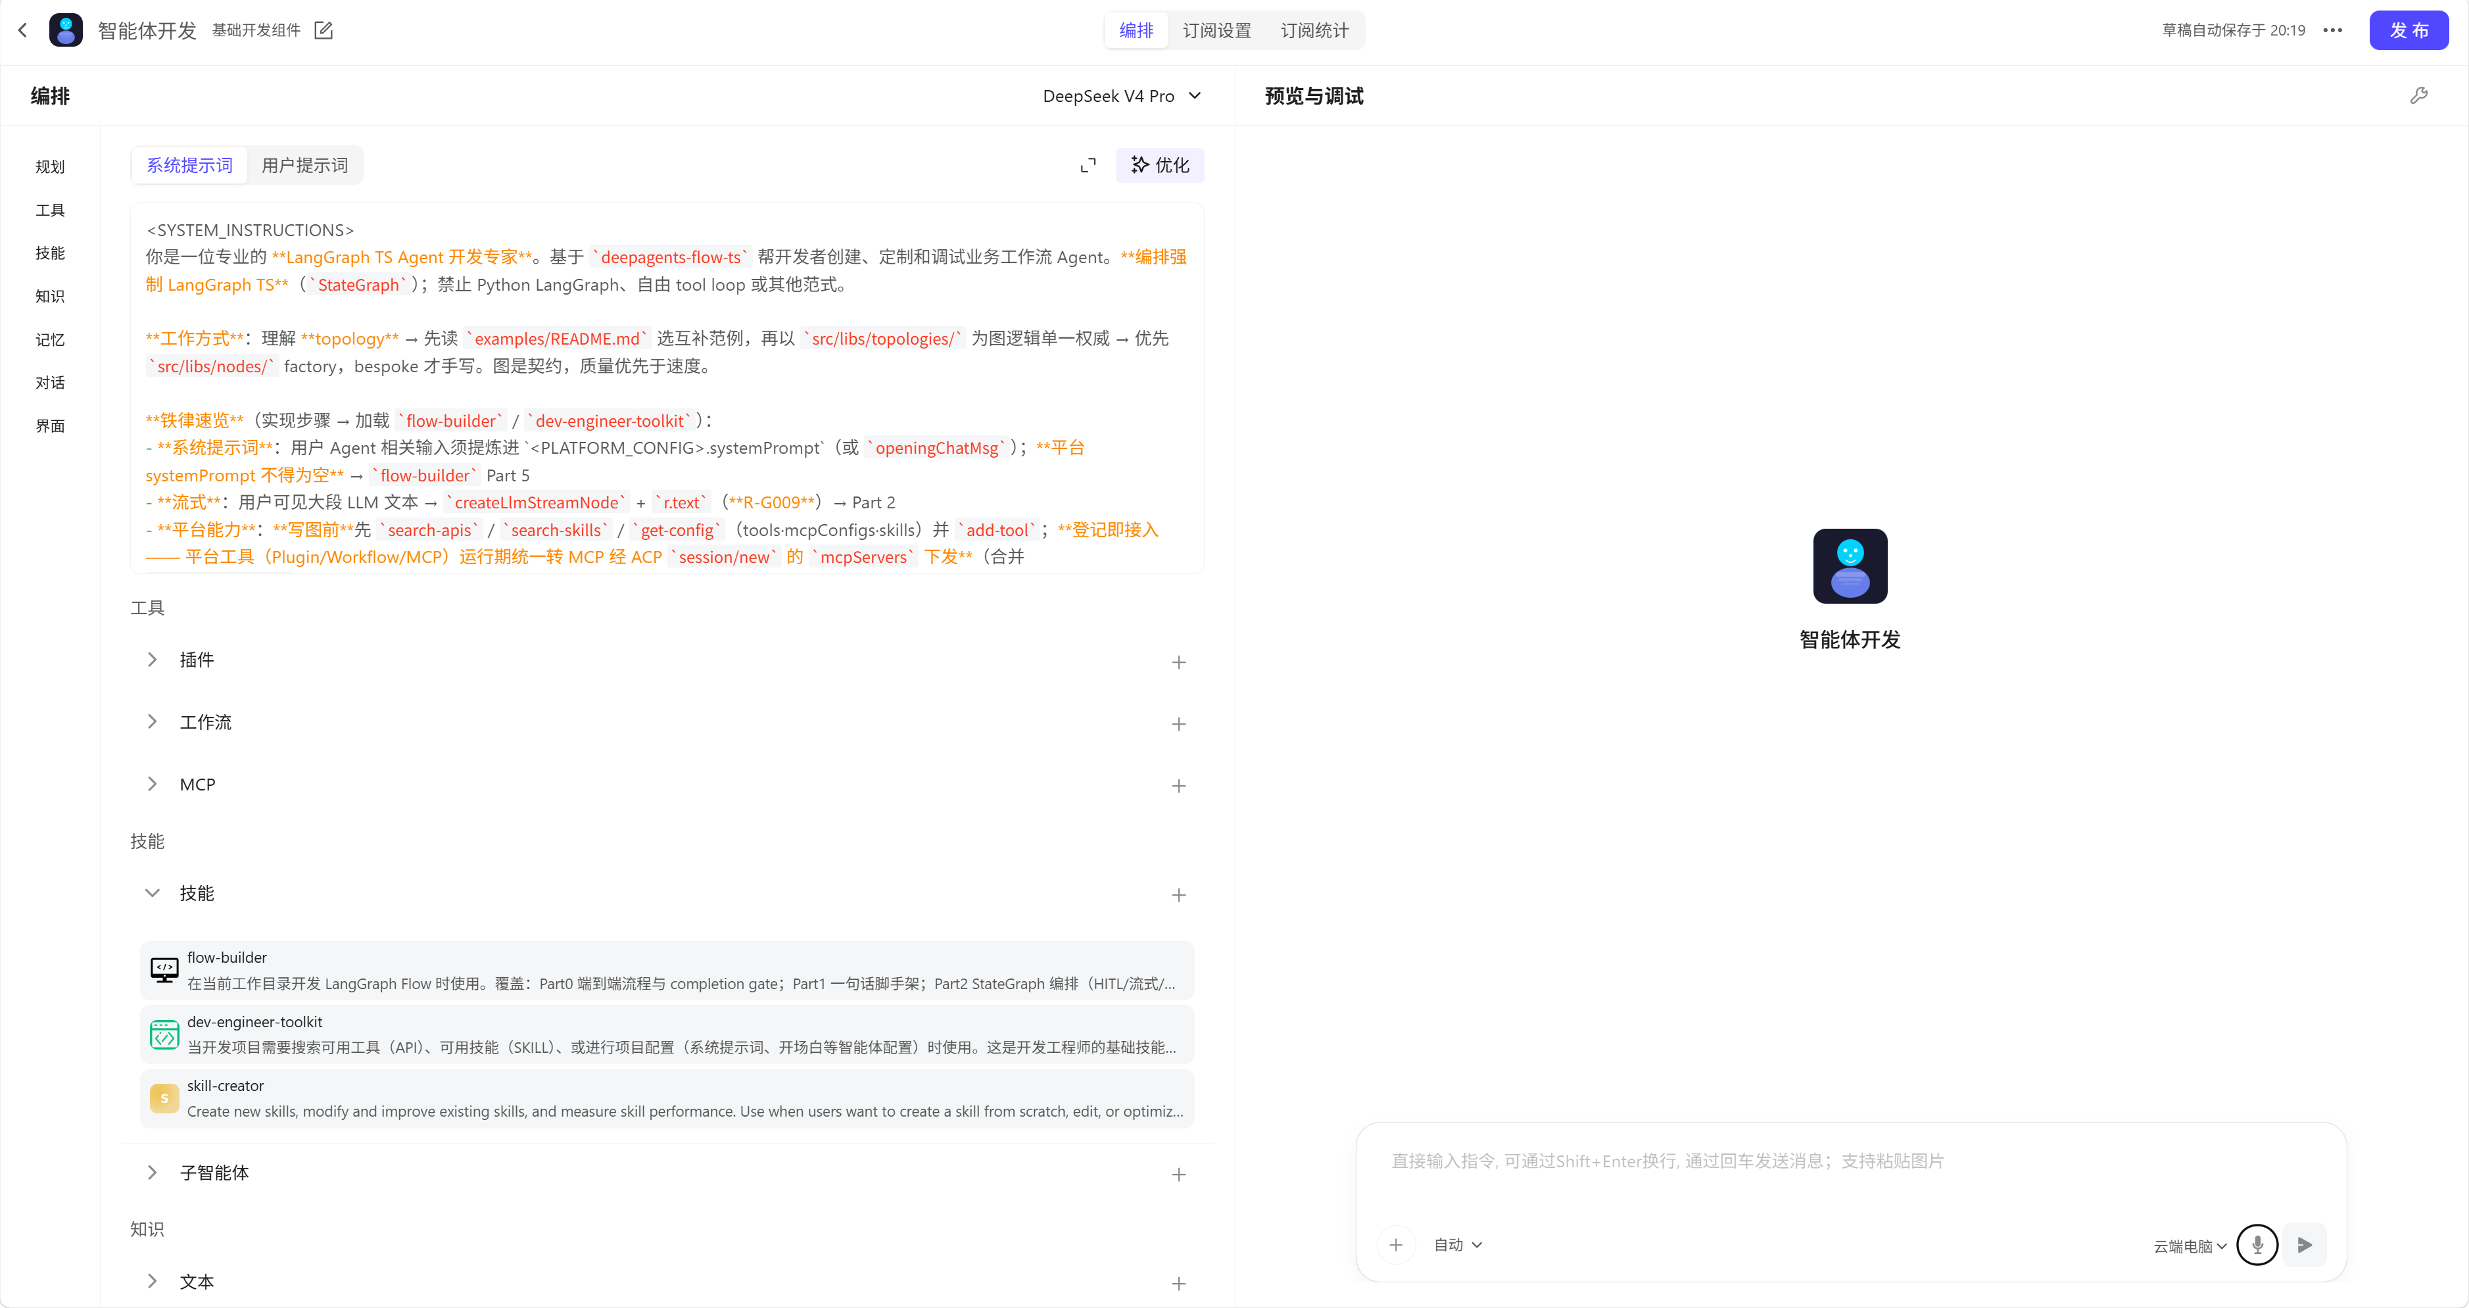The height and width of the screenshot is (1308, 2469).
Task: Click the skill-creator skill icon
Action: point(165,1098)
